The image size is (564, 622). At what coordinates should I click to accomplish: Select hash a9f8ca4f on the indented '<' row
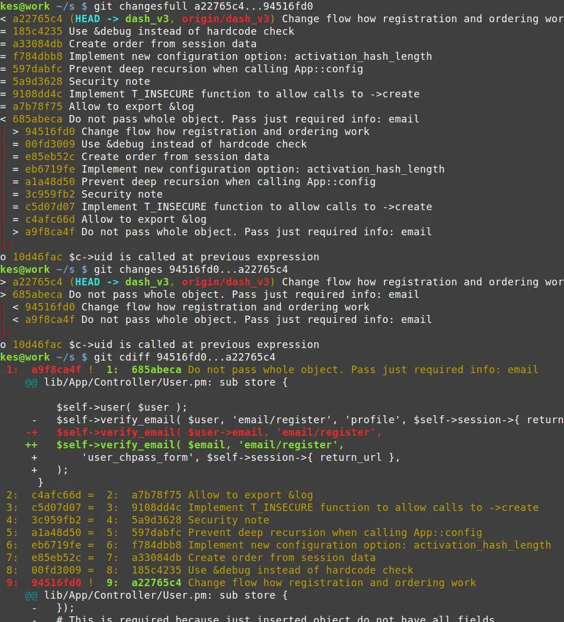click(x=50, y=320)
